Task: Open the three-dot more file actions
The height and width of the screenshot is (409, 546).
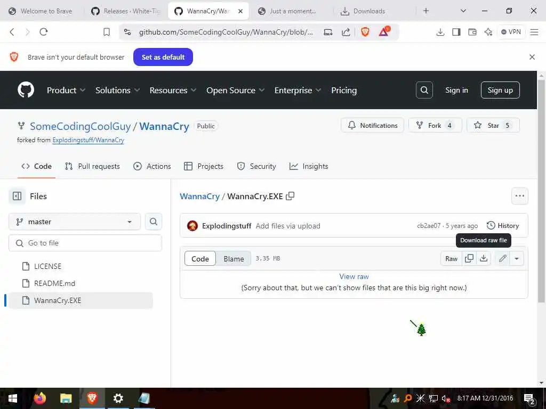Action: [519, 196]
